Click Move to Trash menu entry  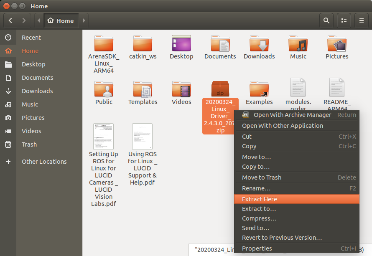coord(262,177)
